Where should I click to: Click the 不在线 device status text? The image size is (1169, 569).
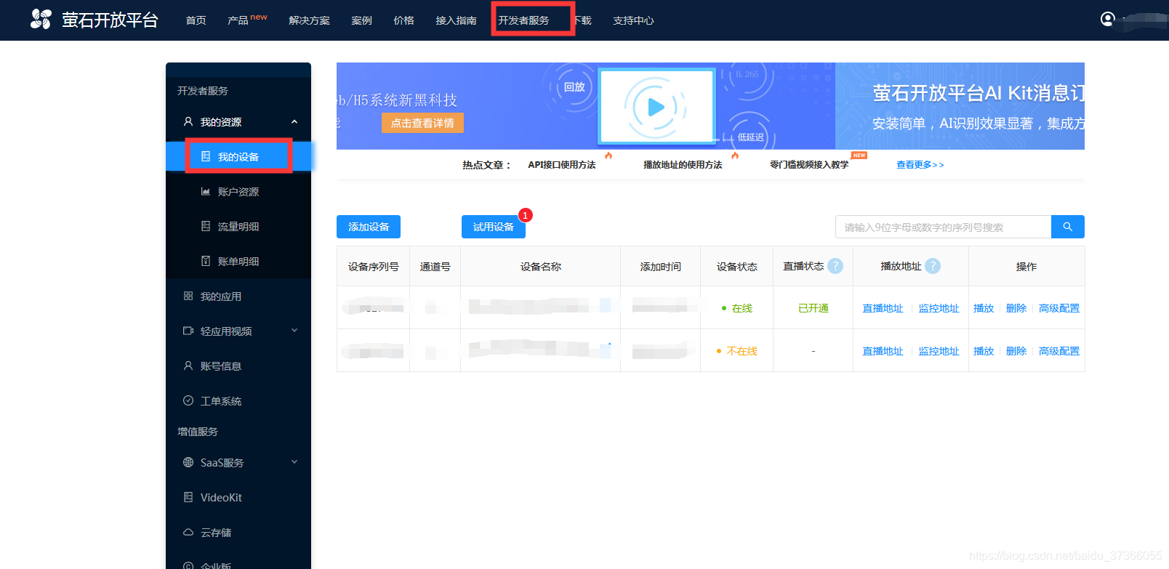click(x=742, y=351)
